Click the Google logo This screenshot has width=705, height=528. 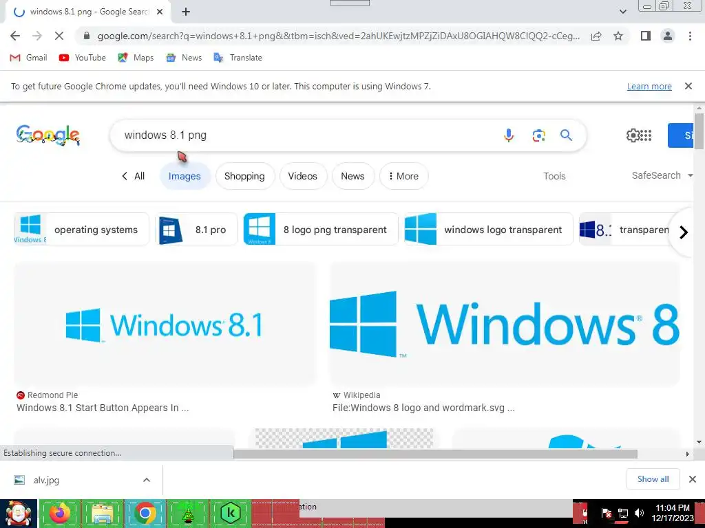48,135
